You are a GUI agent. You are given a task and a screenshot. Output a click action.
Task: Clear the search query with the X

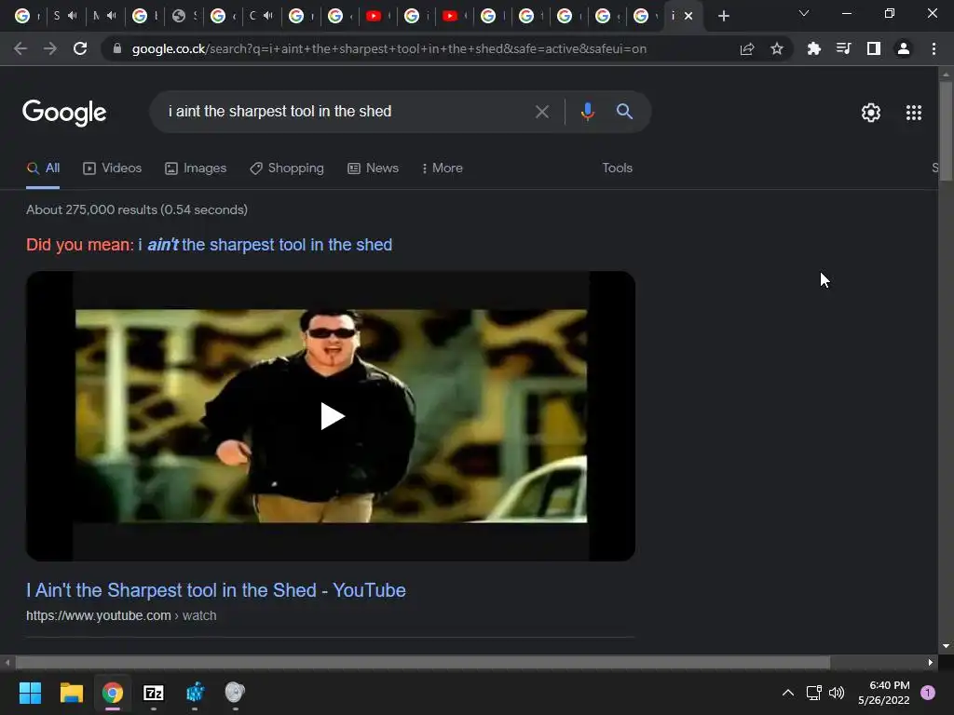tap(541, 112)
